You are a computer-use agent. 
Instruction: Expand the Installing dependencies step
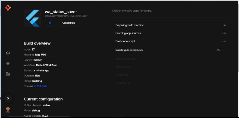[171, 50]
